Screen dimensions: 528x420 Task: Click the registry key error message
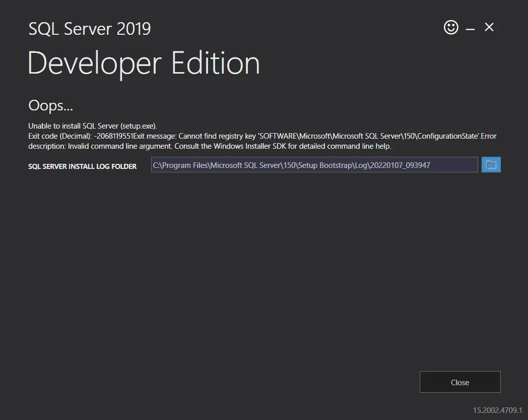[x=262, y=136]
